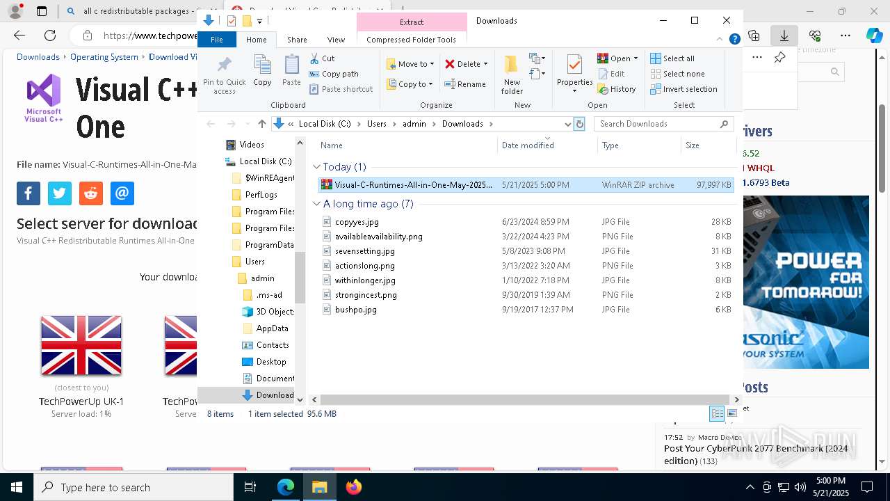Click Select all in ribbon
Viewport: 890px width, 501px height.
[x=672, y=58]
